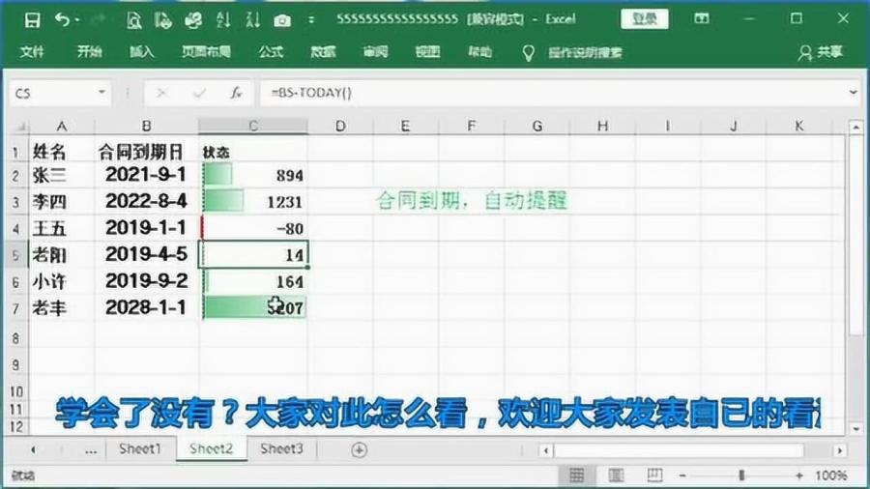Switch to the 公式 ribbon tab
Viewport: 870px width, 489px height.
(271, 52)
